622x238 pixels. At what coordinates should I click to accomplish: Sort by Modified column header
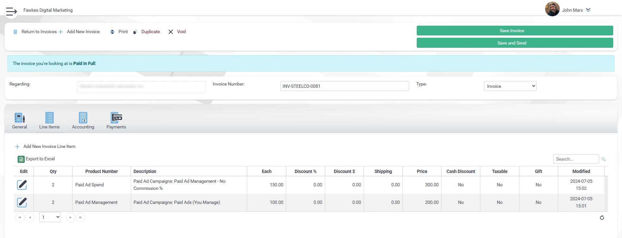581,171
